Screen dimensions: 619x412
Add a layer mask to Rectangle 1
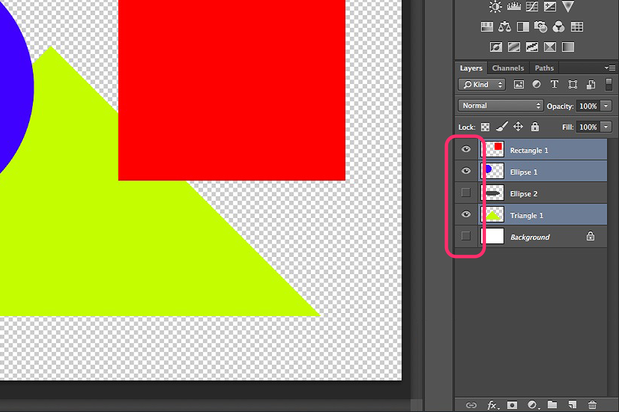click(x=512, y=405)
